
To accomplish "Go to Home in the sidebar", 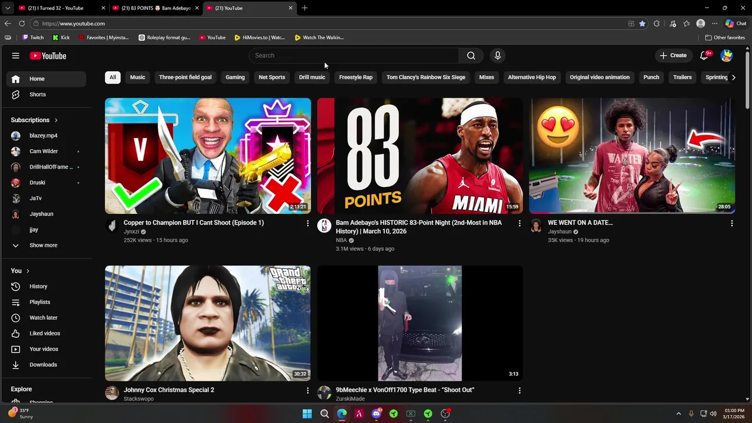I will (x=47, y=79).
